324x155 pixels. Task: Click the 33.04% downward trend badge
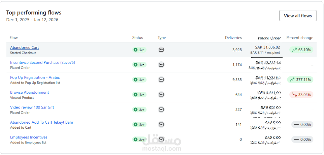pyautogui.click(x=301, y=95)
